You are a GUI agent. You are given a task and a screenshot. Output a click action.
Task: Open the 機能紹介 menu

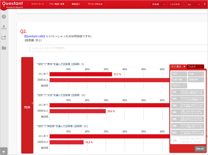pyautogui.click(x=76, y=4)
